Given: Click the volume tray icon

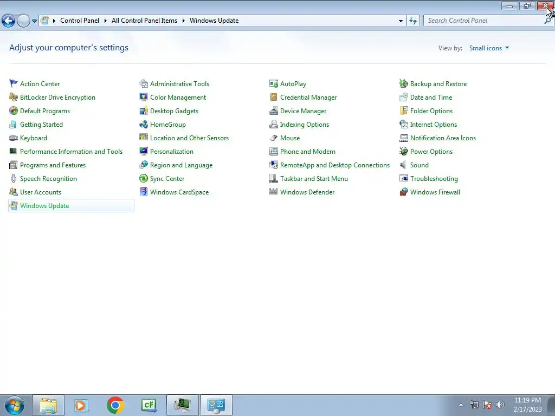Looking at the screenshot, I should click(x=500, y=405).
